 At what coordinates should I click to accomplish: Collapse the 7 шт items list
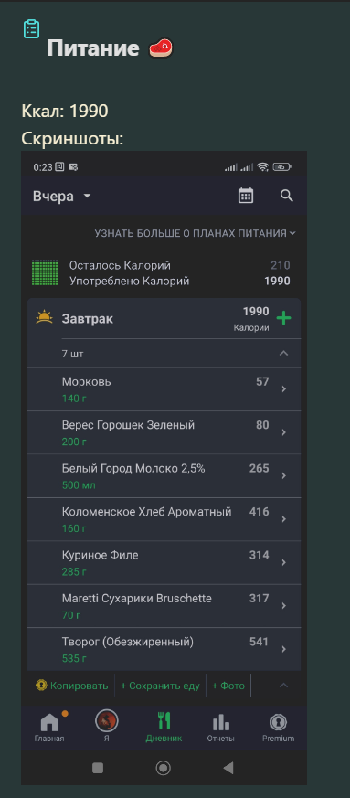pos(284,353)
